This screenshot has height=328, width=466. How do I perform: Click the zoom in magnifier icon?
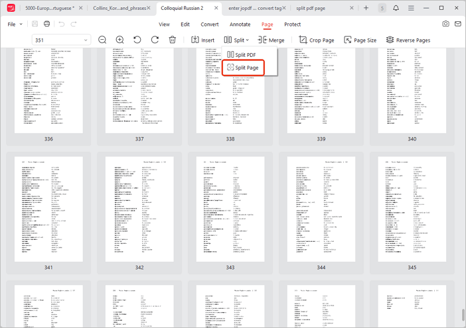click(x=119, y=40)
